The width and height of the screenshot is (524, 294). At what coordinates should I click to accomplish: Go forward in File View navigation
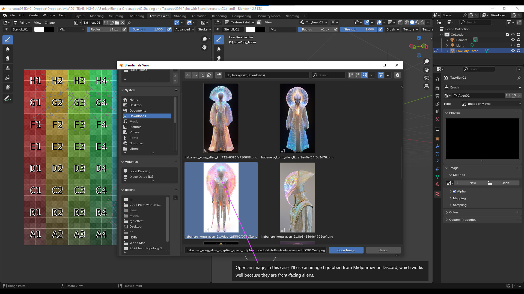(x=195, y=75)
